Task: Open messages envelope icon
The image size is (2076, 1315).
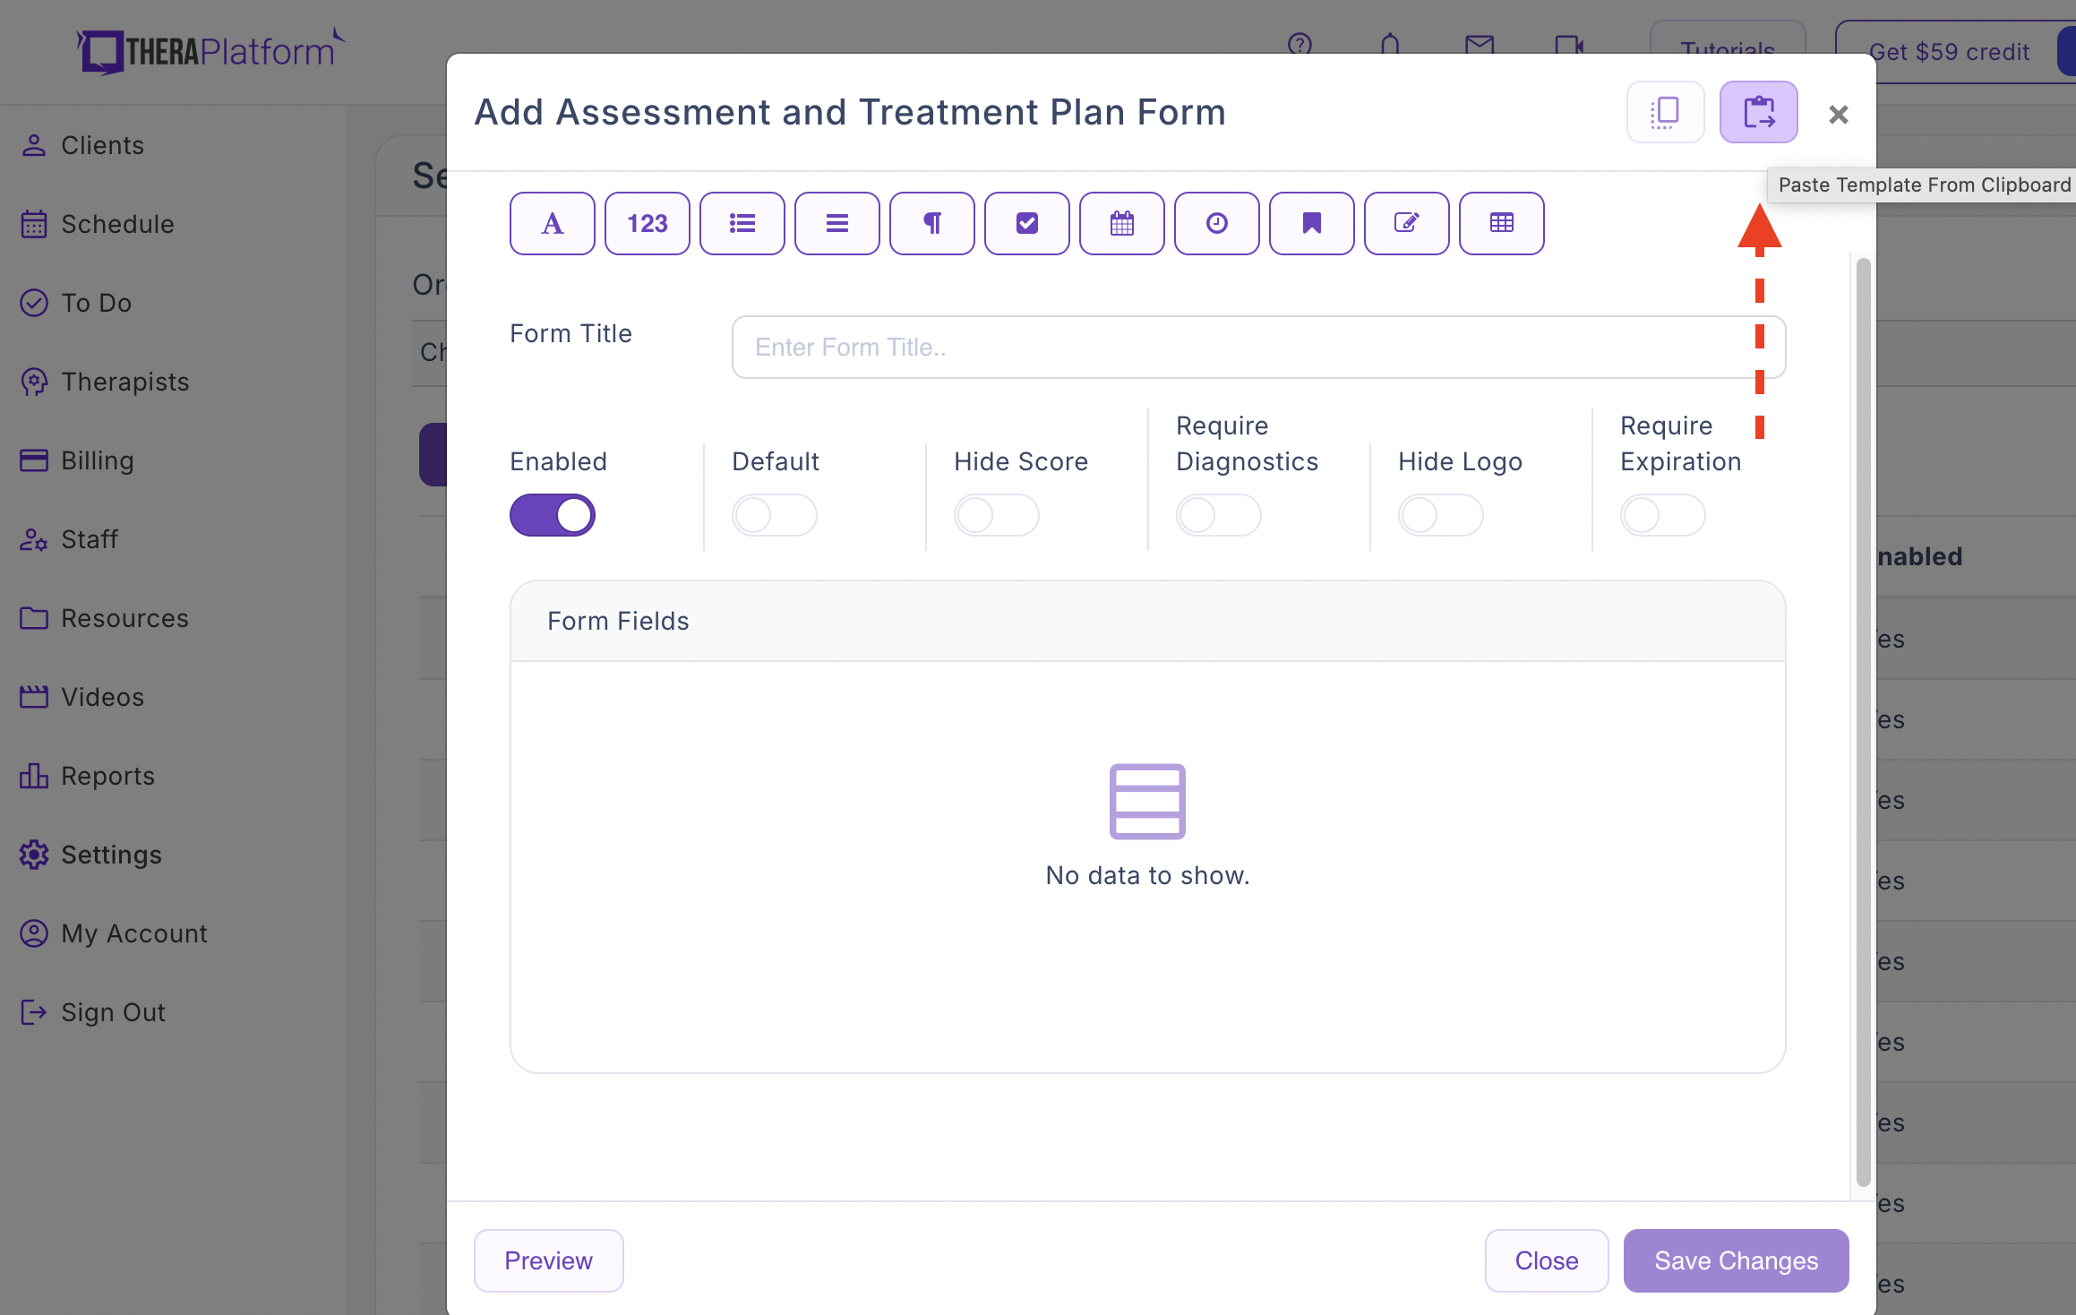Action: tap(1479, 43)
